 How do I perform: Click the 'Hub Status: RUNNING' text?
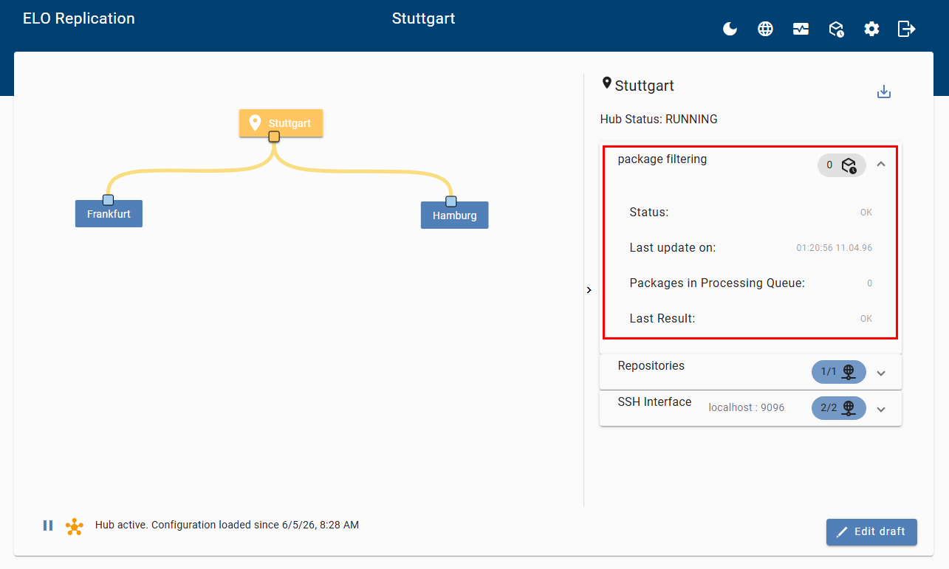[x=659, y=119]
